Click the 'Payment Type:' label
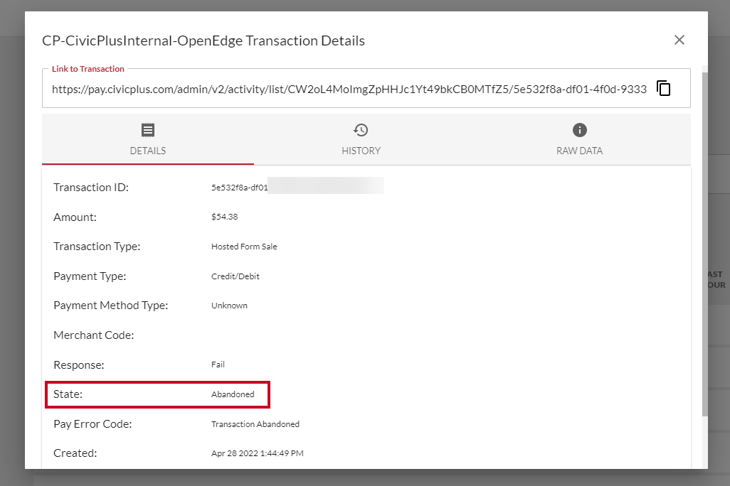This screenshot has height=486, width=730. point(90,276)
